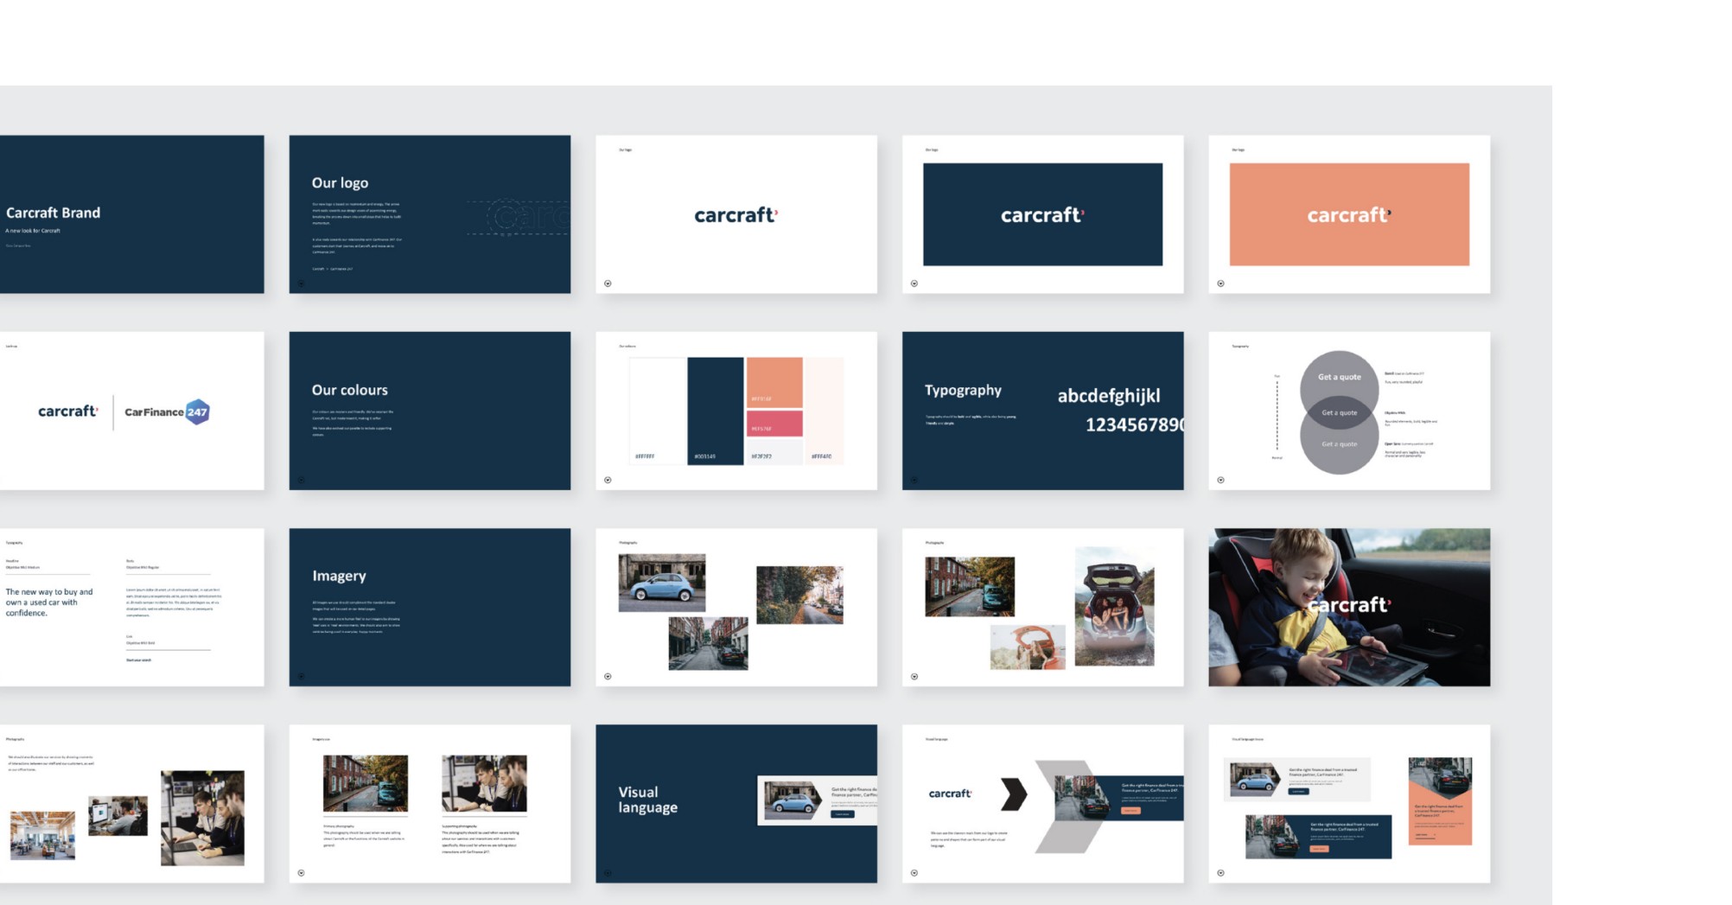This screenshot has height=905, width=1732.
Task: Select the dark car on brick street photo
Action: [x=708, y=644]
